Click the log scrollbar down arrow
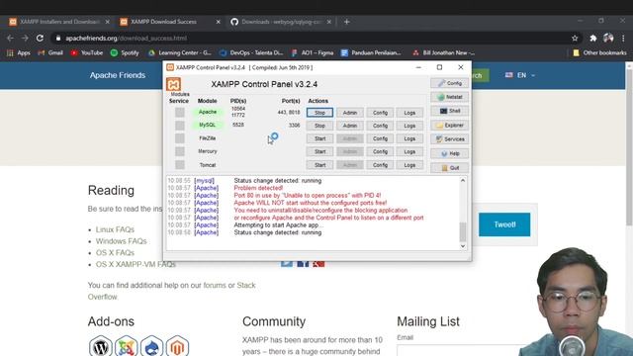Screen dimensions: 633x356 (463, 246)
